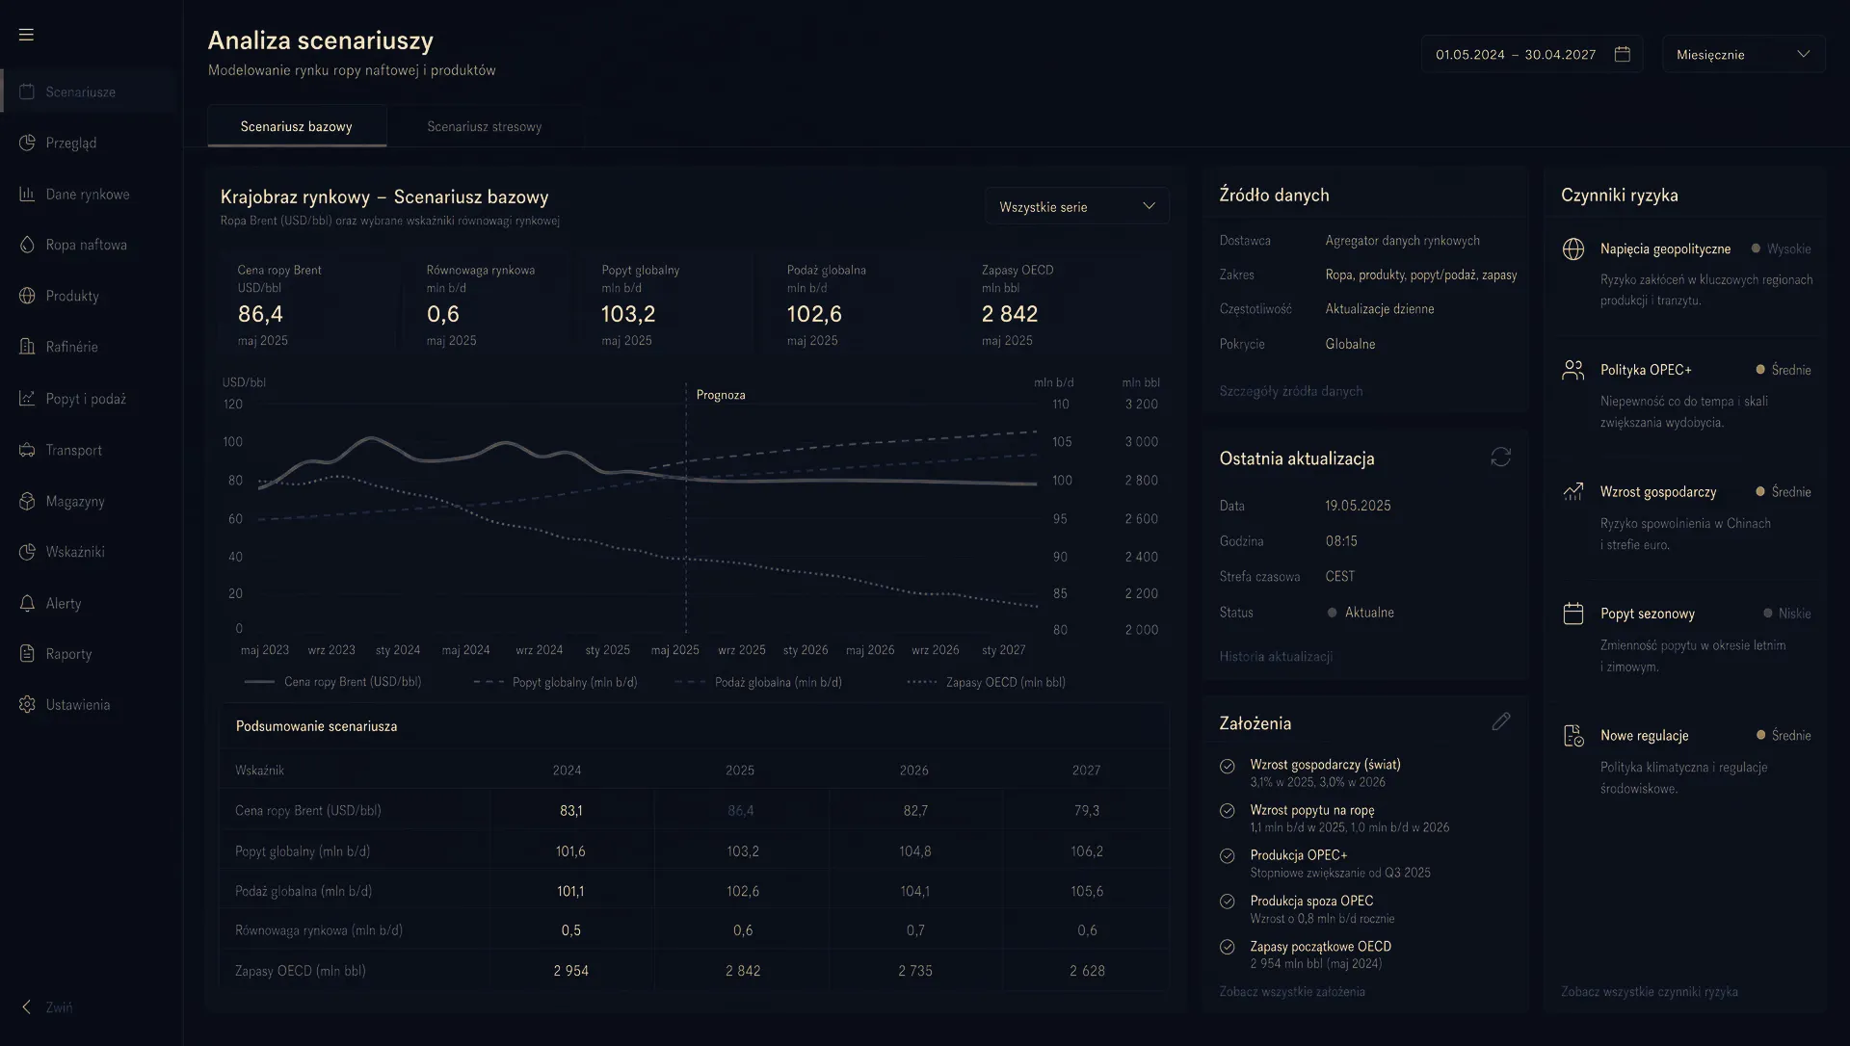Image resolution: width=1850 pixels, height=1046 pixels.
Task: Click the 2025 Brent price cell 86,4
Action: (x=741, y=811)
